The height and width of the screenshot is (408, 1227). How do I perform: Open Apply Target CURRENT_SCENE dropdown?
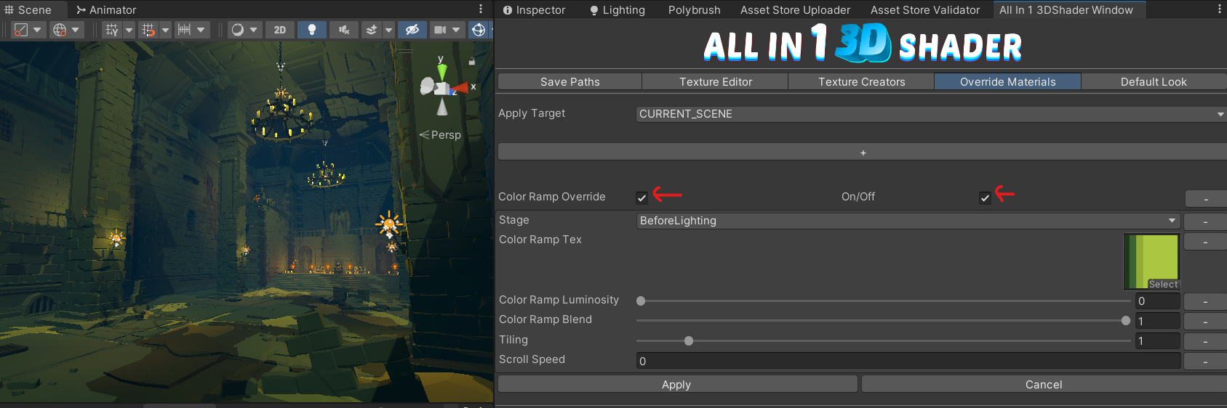point(932,114)
